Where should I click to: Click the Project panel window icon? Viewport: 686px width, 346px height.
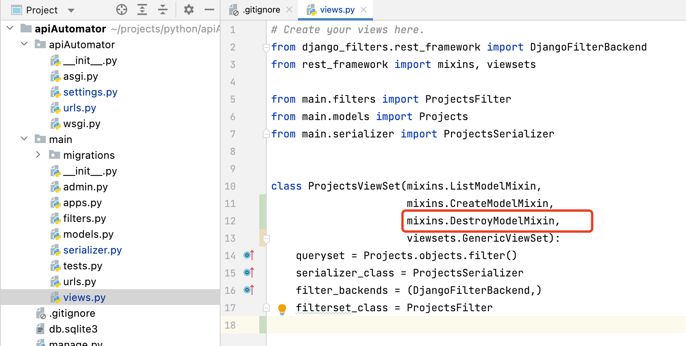click(17, 10)
